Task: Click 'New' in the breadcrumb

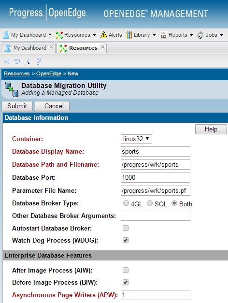Action: [x=73, y=73]
